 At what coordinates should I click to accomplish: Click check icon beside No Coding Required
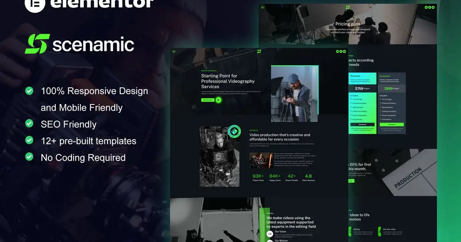click(29, 157)
